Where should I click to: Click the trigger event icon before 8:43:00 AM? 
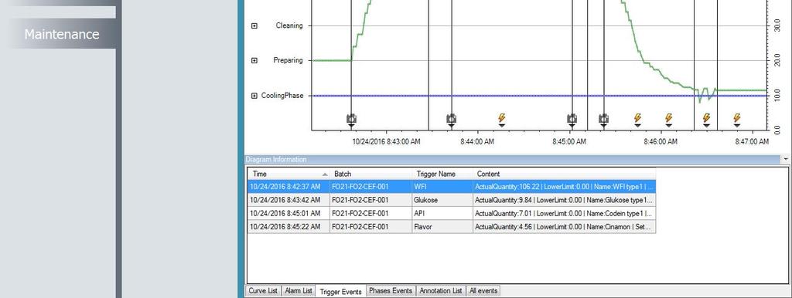[x=352, y=119]
